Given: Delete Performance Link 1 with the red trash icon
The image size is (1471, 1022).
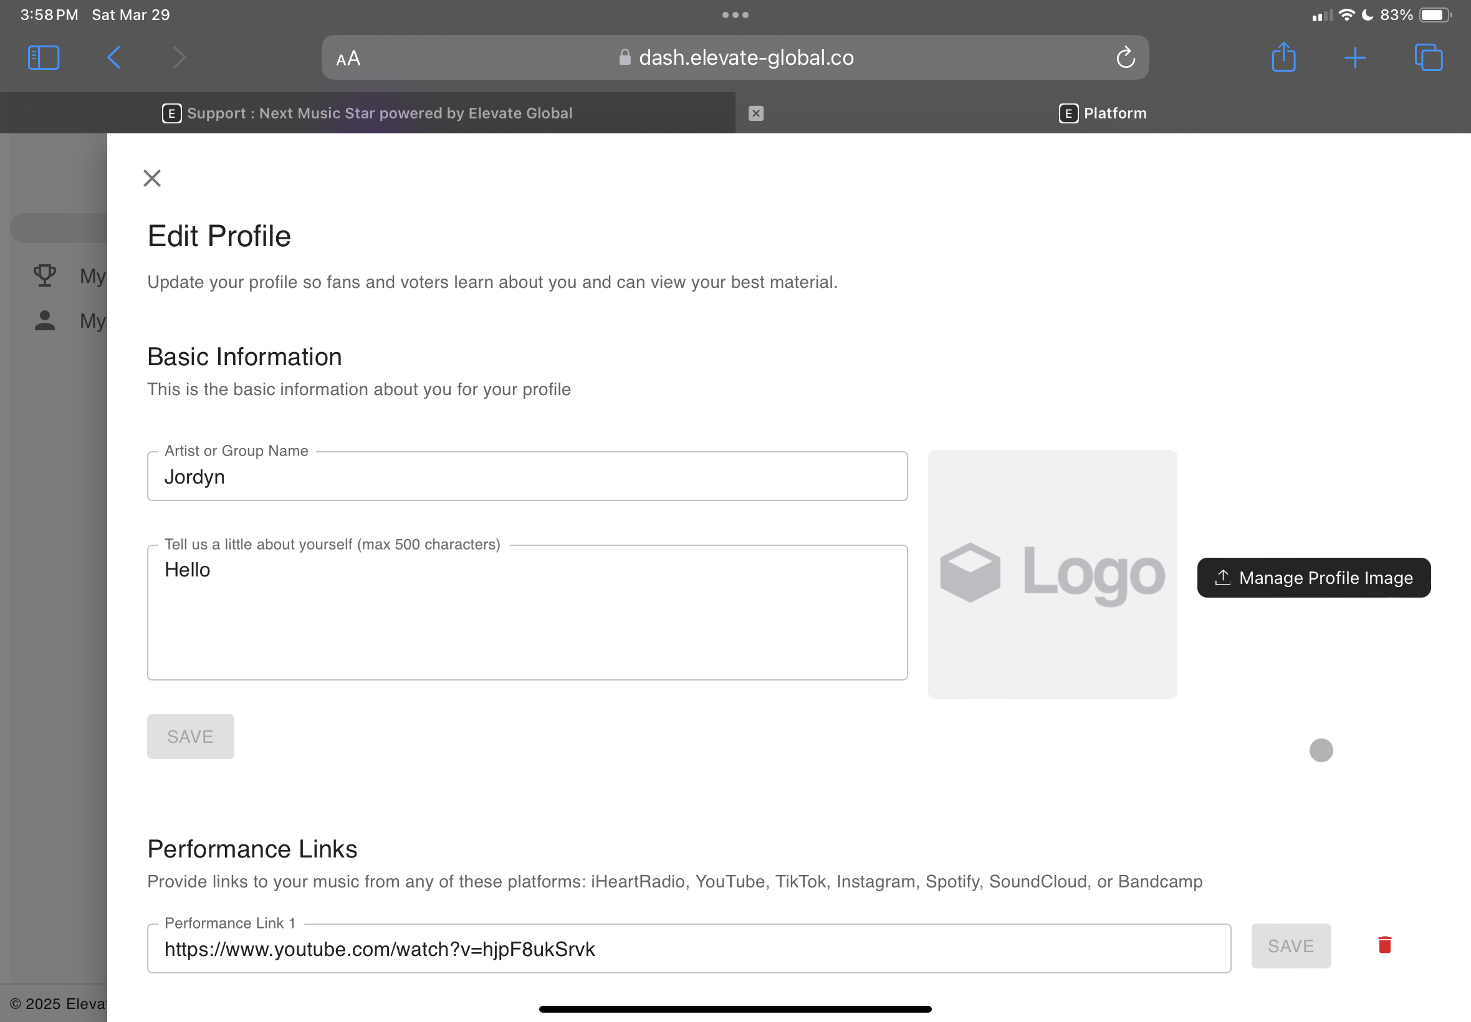Looking at the screenshot, I should pyautogui.click(x=1384, y=945).
